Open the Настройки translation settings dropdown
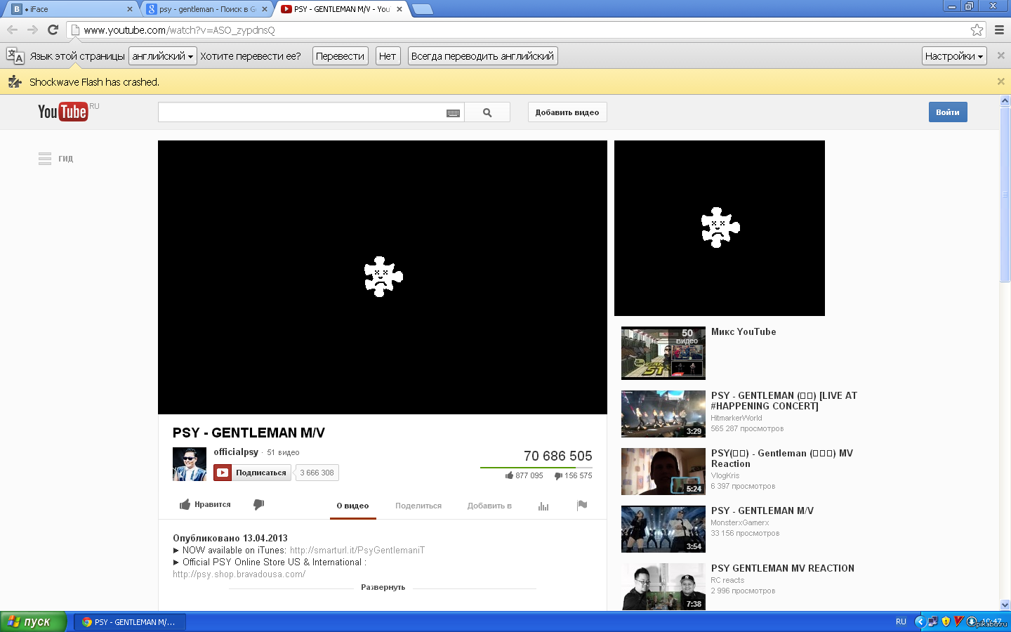The width and height of the screenshot is (1011, 632). click(954, 56)
